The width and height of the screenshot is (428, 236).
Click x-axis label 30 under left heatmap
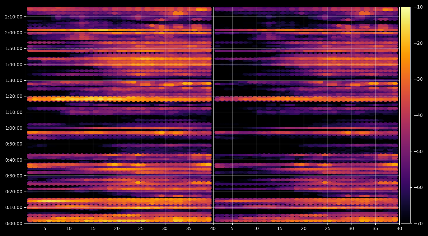[x=165, y=229]
